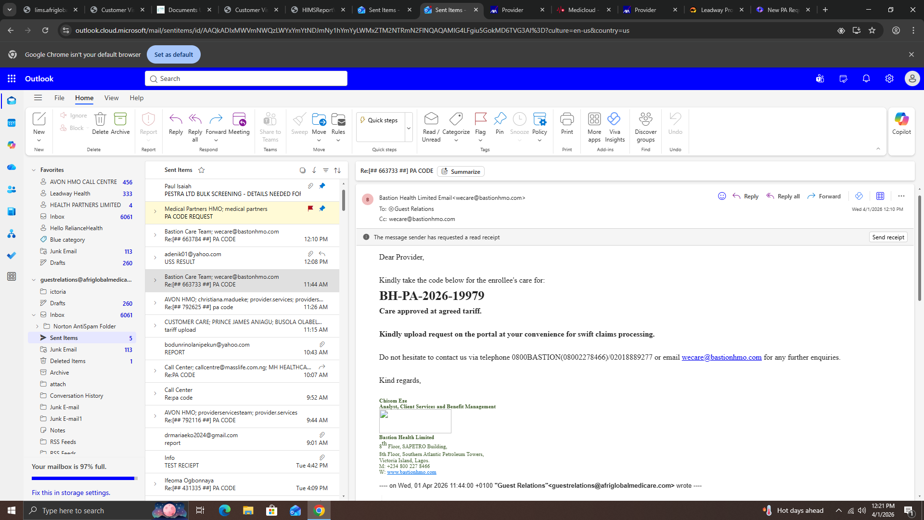The image size is (924, 520).
Task: Open Viva Insights add-in
Action: pyautogui.click(x=614, y=119)
